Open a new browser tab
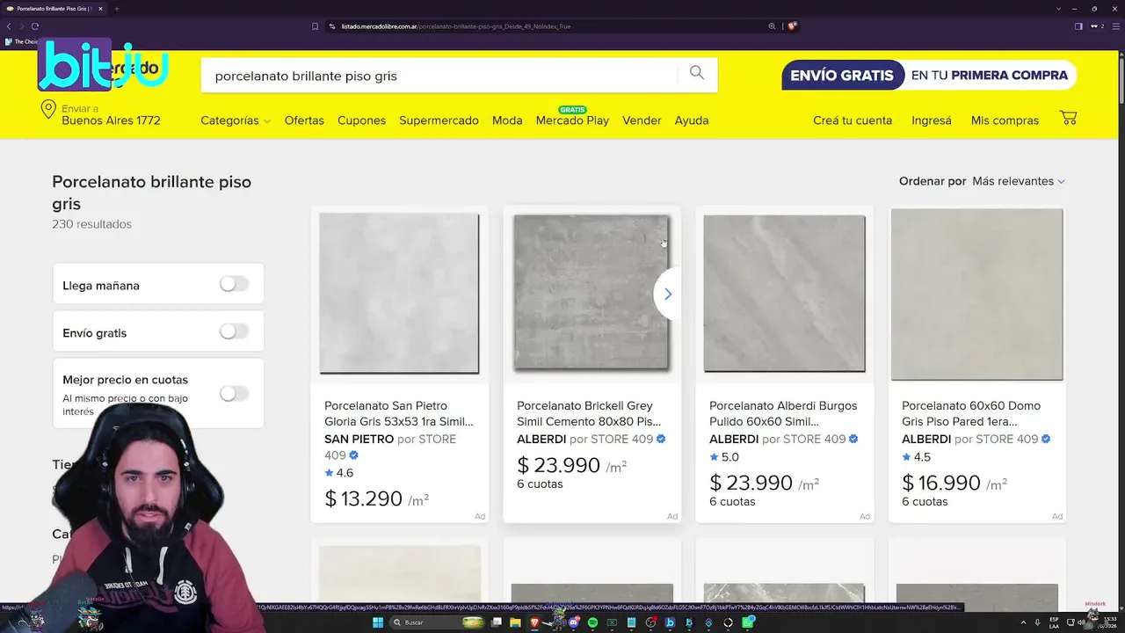 click(x=116, y=9)
